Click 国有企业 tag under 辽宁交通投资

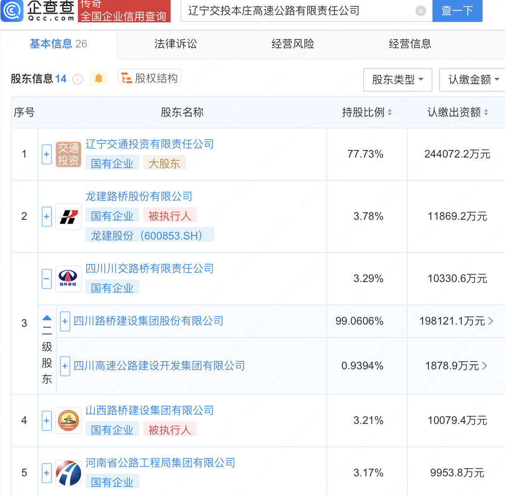point(112,163)
